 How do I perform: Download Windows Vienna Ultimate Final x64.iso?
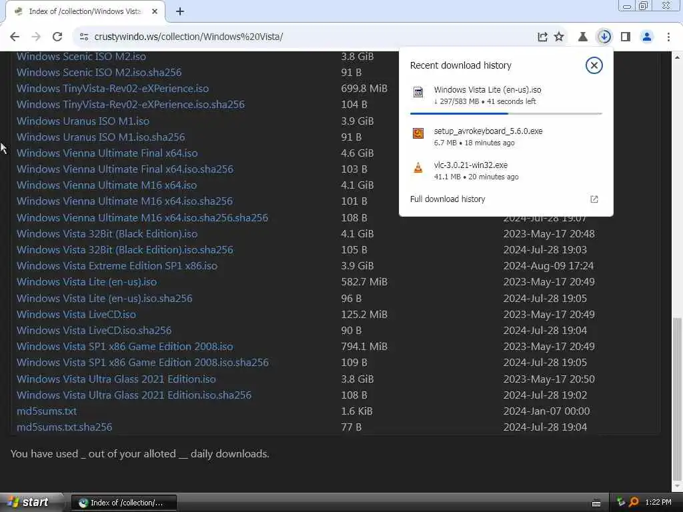[x=107, y=153]
